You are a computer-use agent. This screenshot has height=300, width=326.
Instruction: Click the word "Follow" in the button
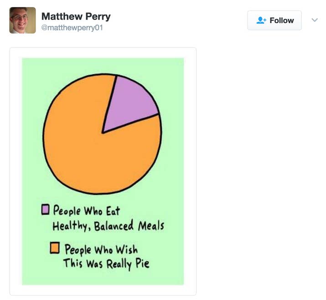click(281, 20)
